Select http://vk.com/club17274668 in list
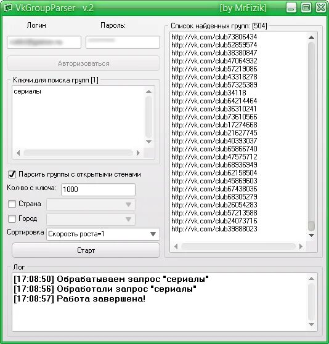 214,125
